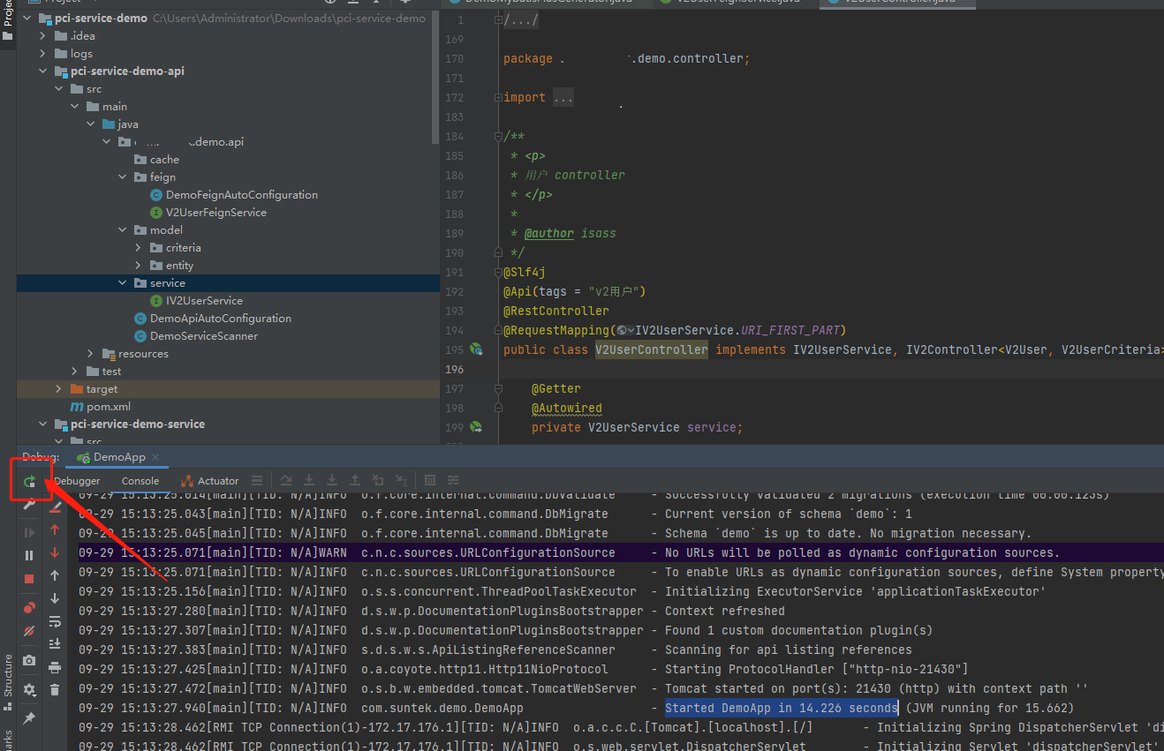1164x751 pixels.
Task: Select IV2UserService interface in tree
Action: point(204,301)
